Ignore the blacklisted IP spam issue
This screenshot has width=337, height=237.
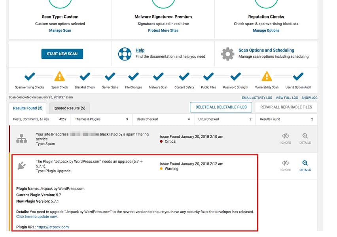pyautogui.click(x=286, y=135)
